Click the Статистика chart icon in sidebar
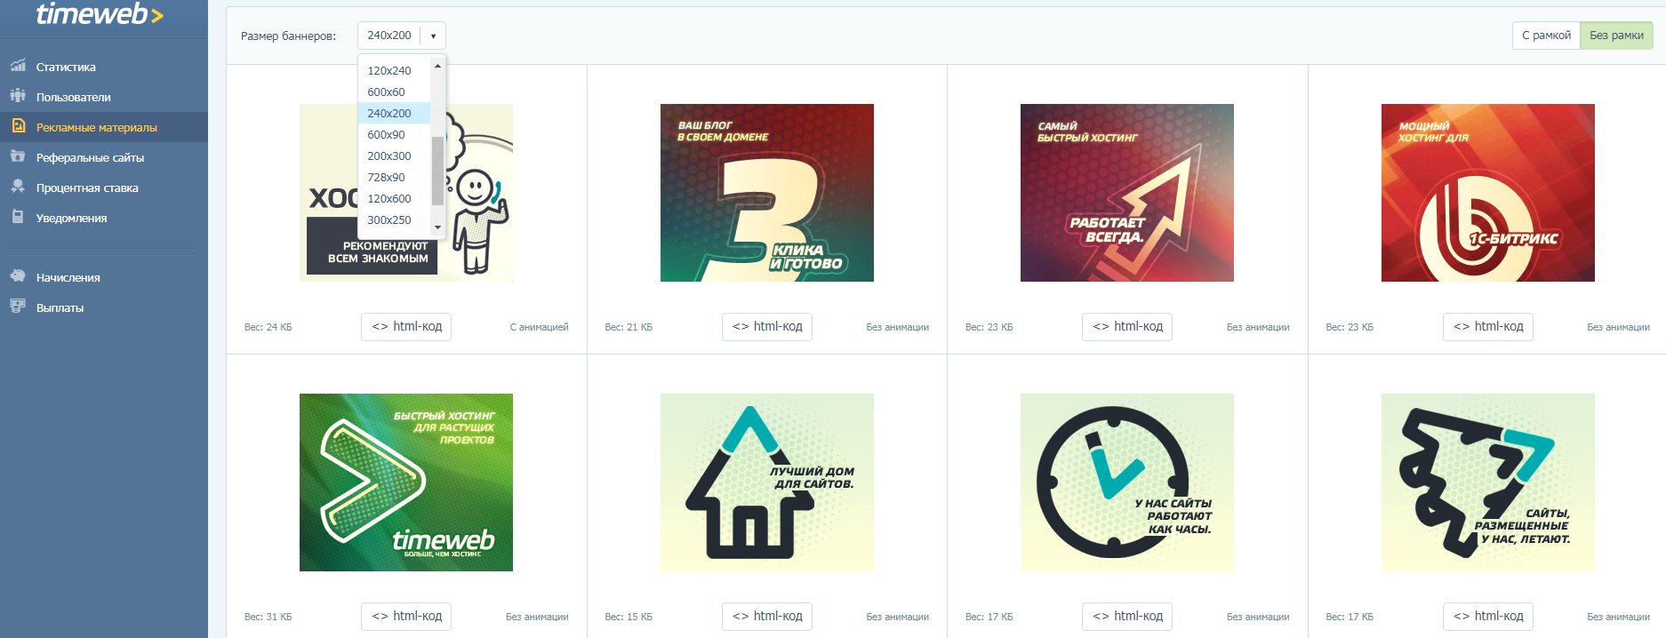Image resolution: width=1666 pixels, height=638 pixels. pos(18,66)
